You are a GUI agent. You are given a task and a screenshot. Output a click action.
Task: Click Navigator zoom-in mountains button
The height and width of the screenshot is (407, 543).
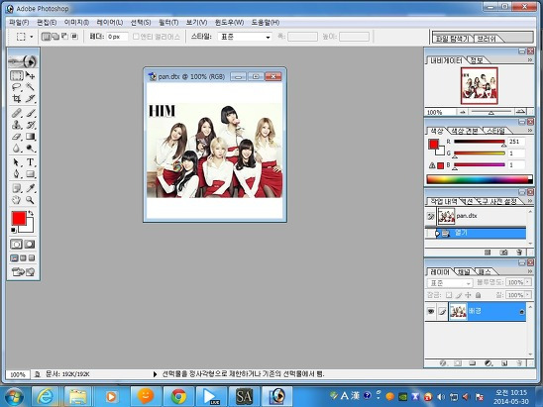520,112
